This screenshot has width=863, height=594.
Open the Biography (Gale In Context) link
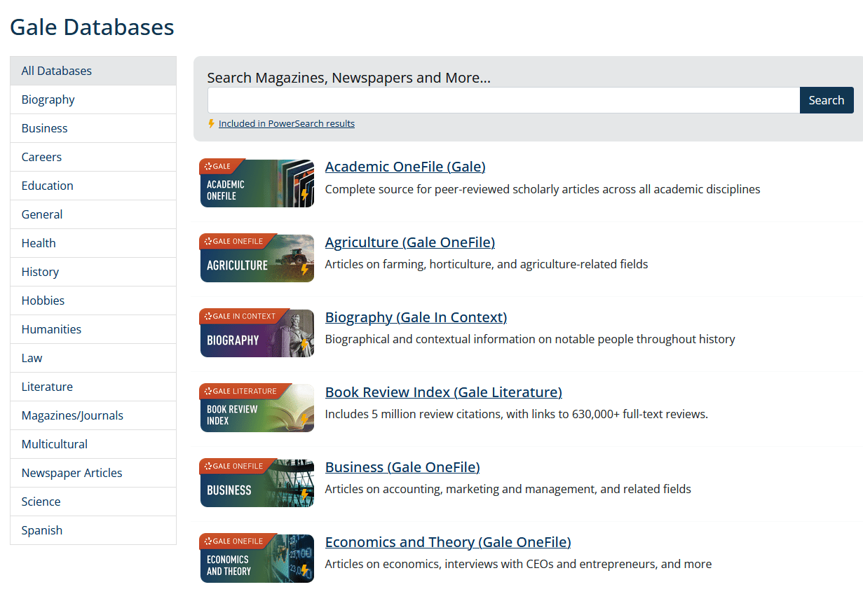pos(416,317)
